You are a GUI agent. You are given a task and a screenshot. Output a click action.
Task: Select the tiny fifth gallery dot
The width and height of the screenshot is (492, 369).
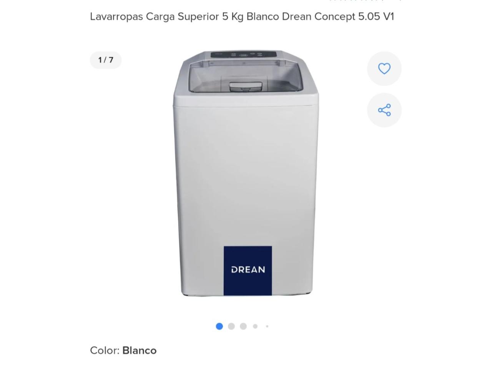tap(267, 326)
